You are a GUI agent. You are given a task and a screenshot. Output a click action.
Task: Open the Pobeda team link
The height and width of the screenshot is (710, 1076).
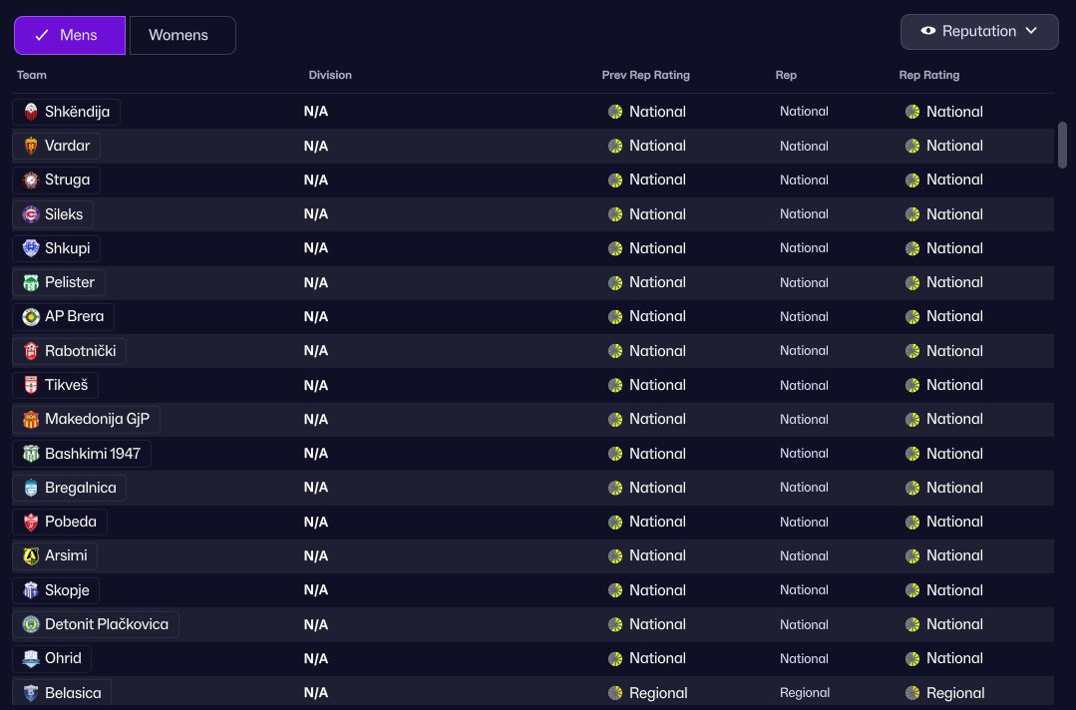[x=60, y=523]
